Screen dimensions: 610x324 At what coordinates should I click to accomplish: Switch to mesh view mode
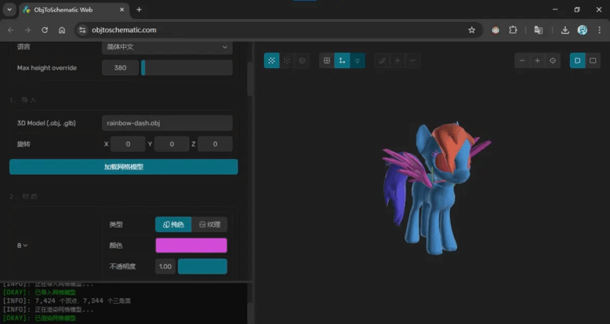pyautogui.click(x=272, y=61)
